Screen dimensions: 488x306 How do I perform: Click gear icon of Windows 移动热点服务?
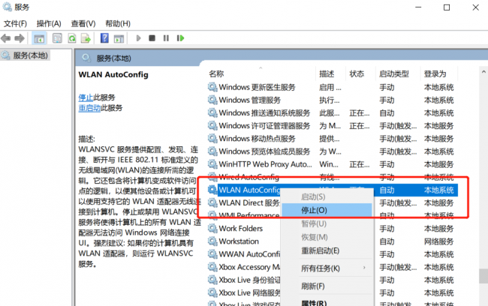pyautogui.click(x=212, y=139)
